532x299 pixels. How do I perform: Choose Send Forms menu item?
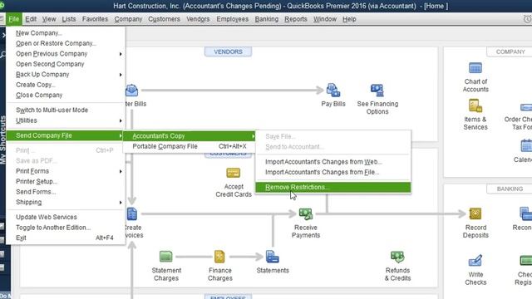[x=66, y=192]
